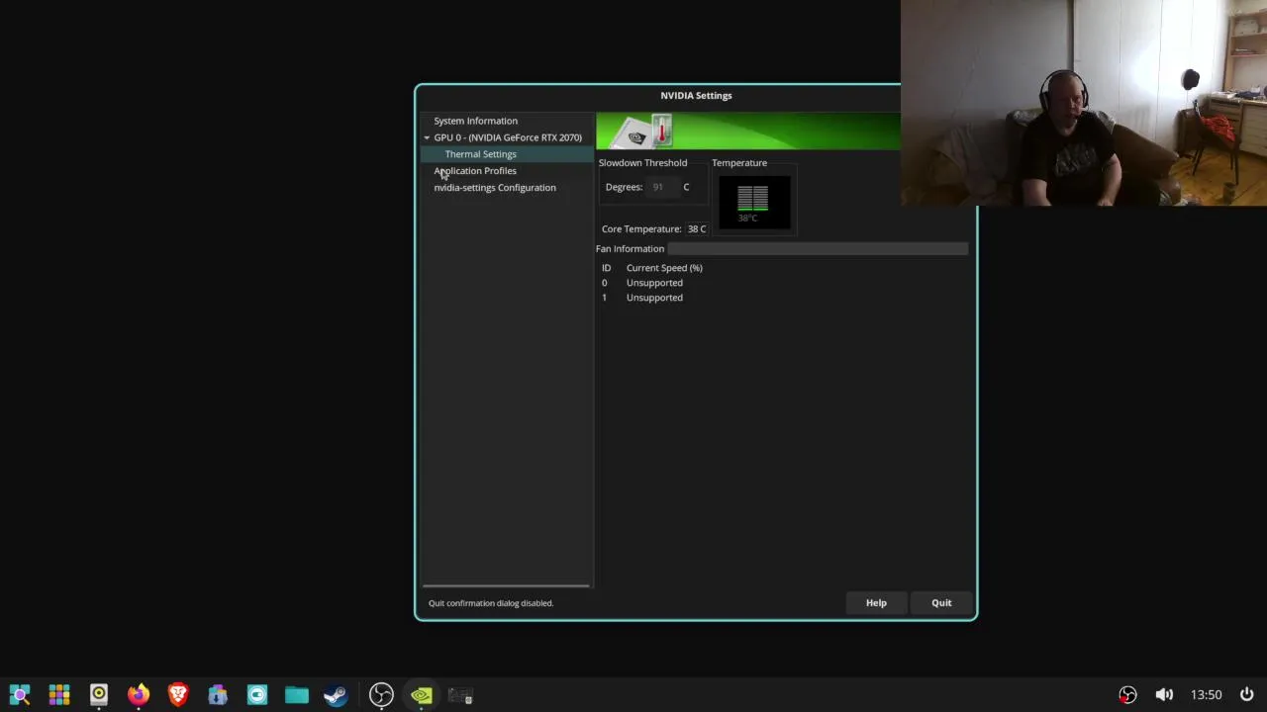Open nvidia-settings Configuration in the sidebar

(x=495, y=188)
